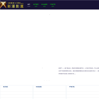The width and height of the screenshot is (99, 99).
Task: Open the 首页 HOME nav item
Action: pos(29,5)
